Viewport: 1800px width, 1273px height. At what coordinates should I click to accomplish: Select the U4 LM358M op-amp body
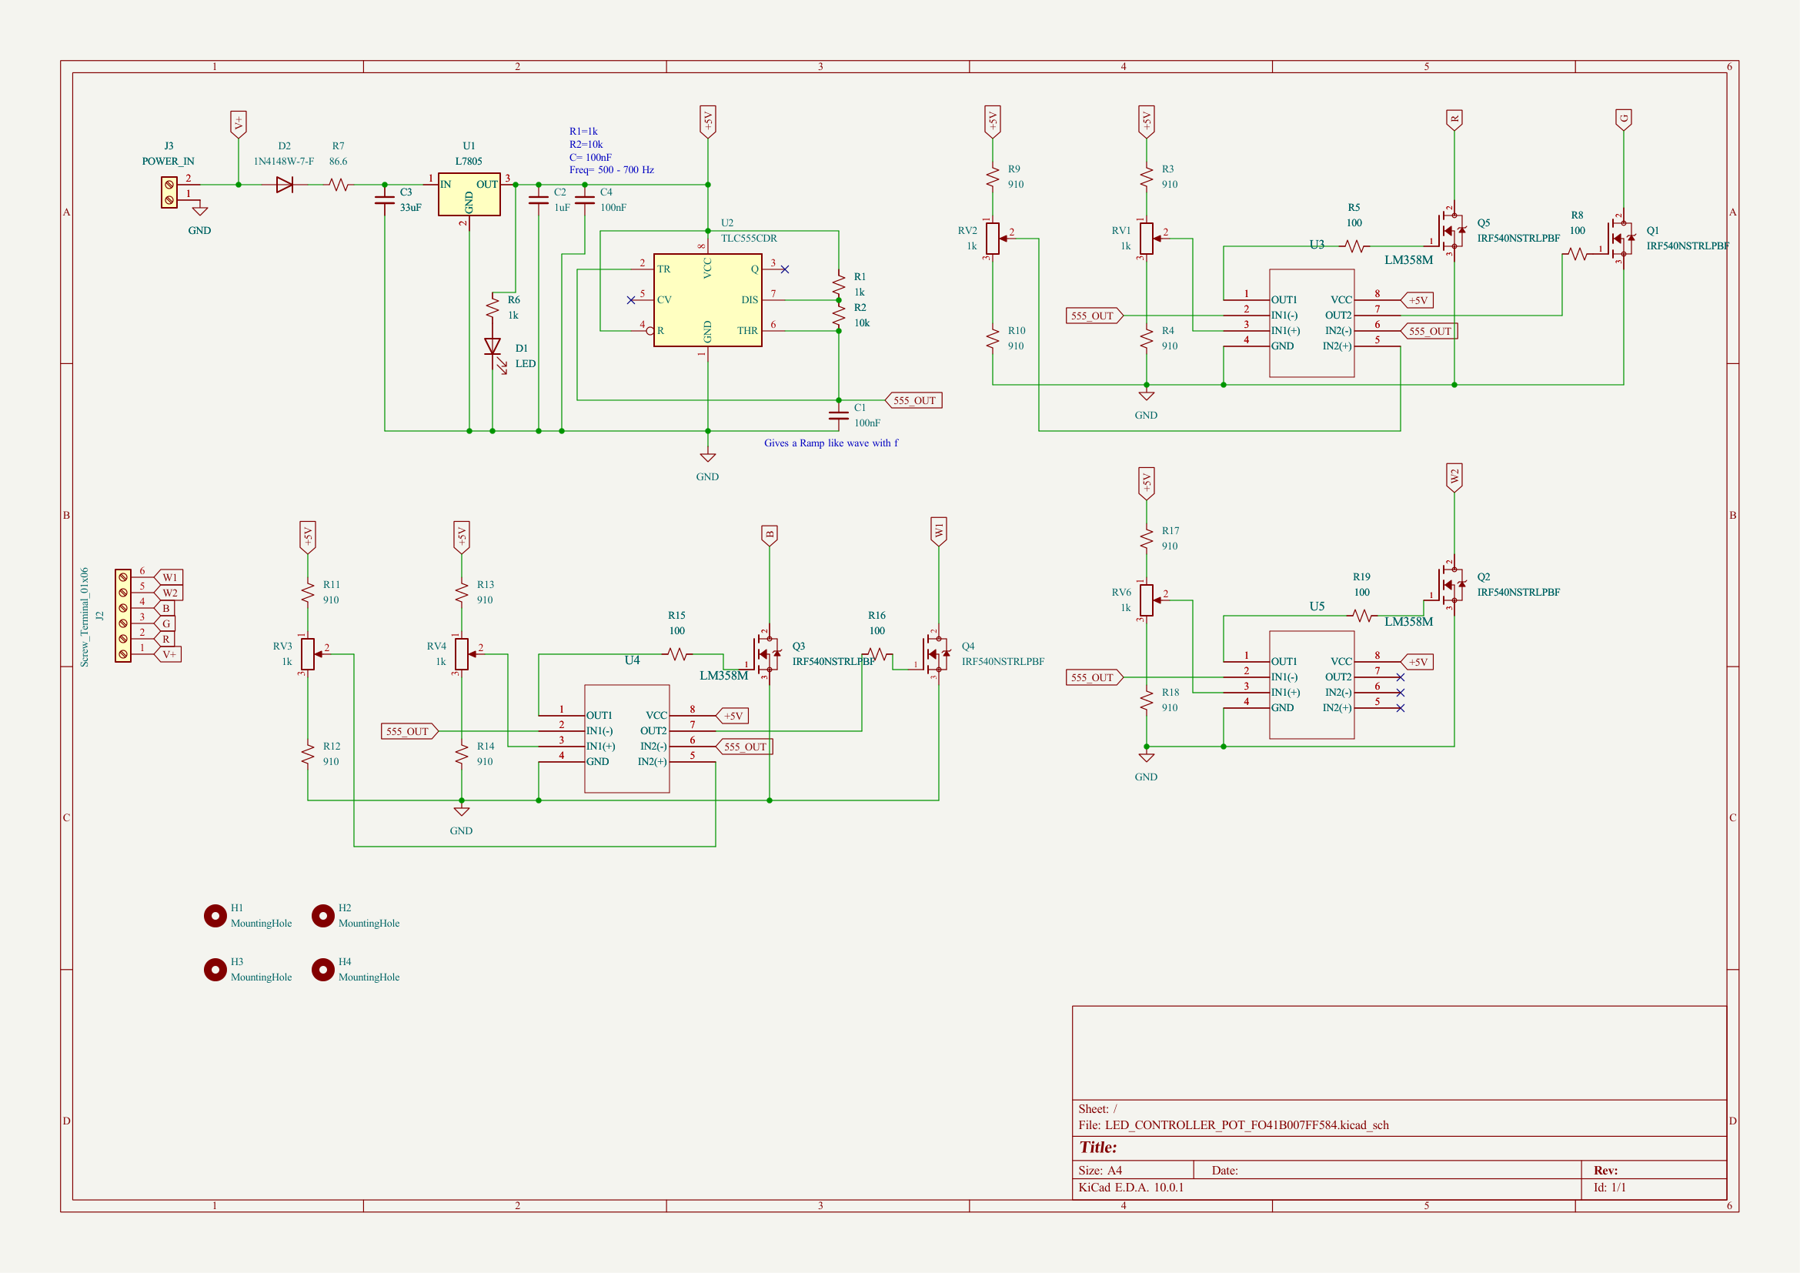(x=627, y=738)
